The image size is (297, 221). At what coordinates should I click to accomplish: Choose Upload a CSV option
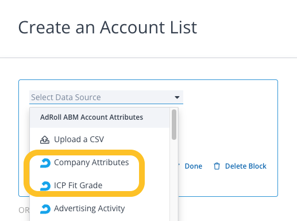[99, 139]
